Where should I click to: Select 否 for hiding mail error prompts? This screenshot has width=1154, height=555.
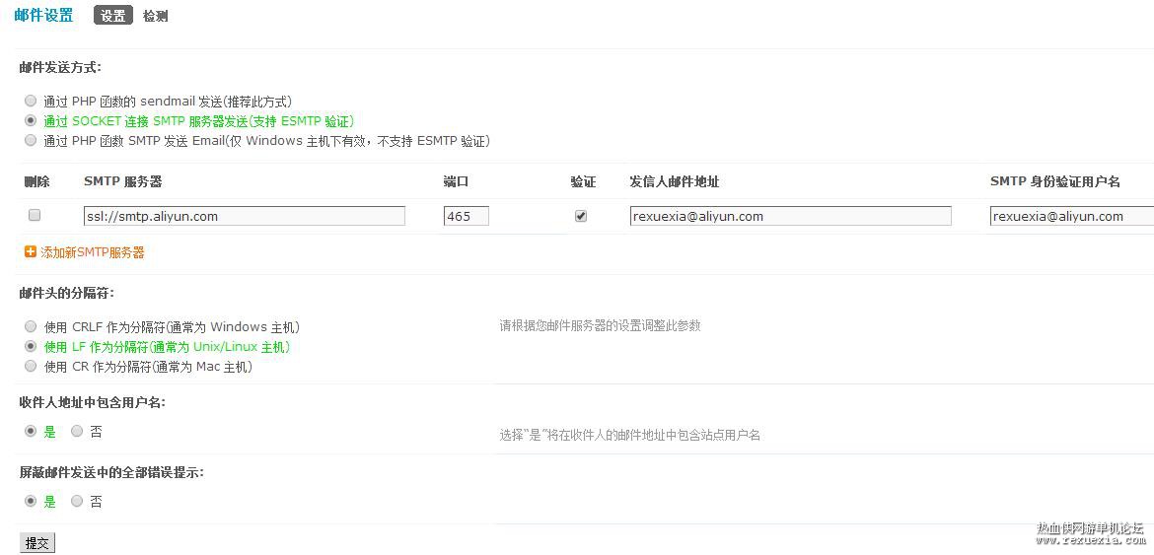77,502
